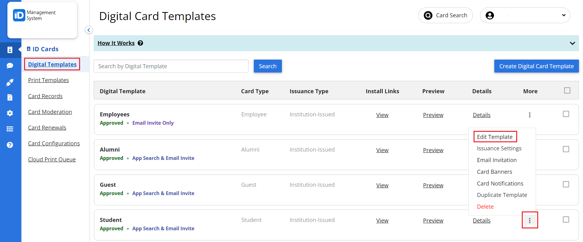
Task: Expand the How It Works panel chevron
Action: point(572,43)
